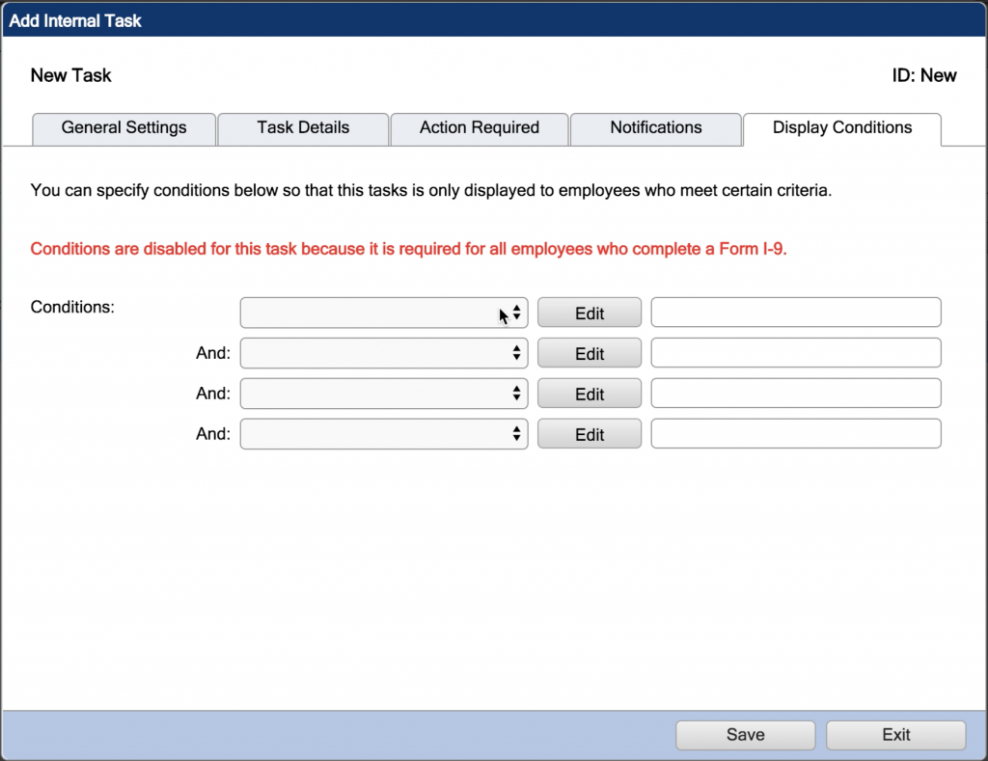The image size is (988, 761).
Task: View the Notifications tab
Action: pyautogui.click(x=656, y=128)
